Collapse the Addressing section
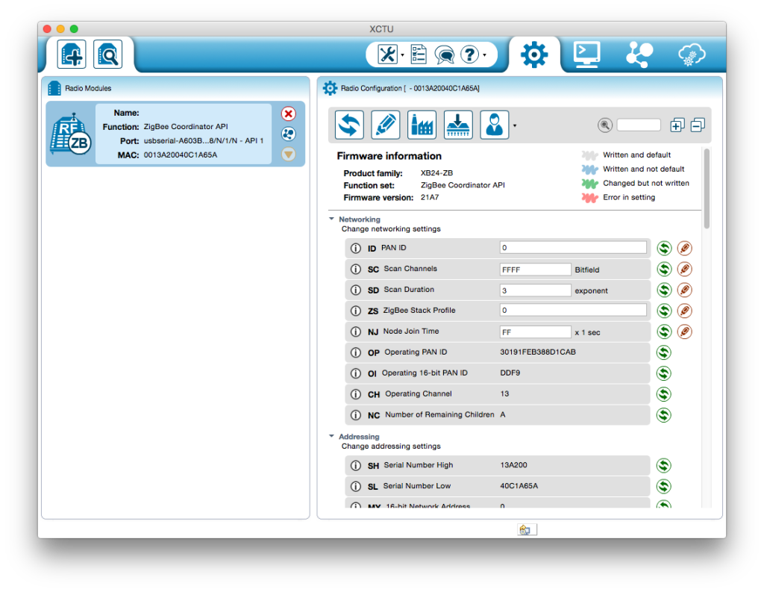764x592 pixels. click(x=331, y=437)
